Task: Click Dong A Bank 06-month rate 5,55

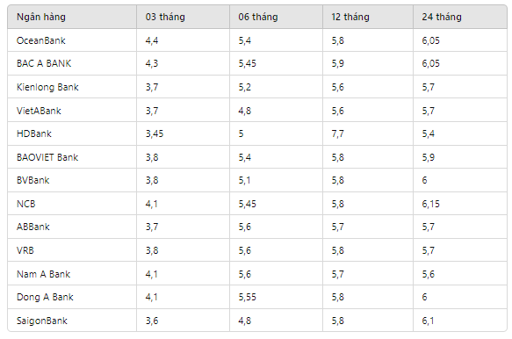Action: coord(247,297)
